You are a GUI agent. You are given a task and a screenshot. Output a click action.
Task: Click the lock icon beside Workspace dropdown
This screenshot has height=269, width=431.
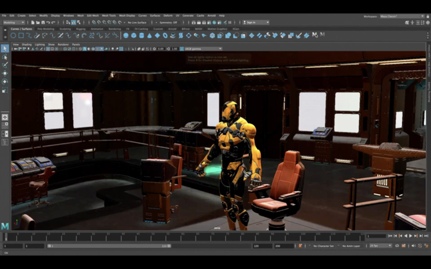428,16
